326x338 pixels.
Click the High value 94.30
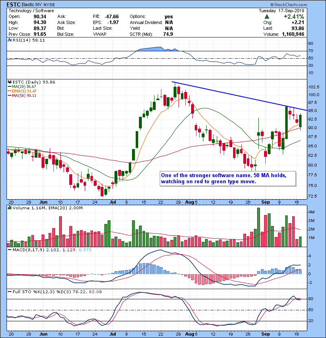40,22
